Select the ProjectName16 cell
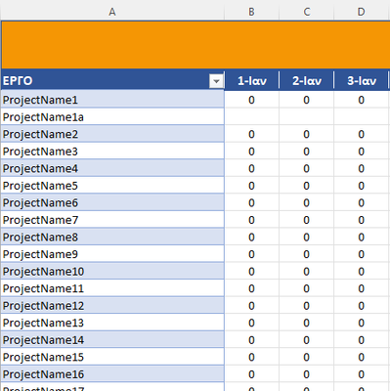The image size is (390, 391). (x=112, y=374)
